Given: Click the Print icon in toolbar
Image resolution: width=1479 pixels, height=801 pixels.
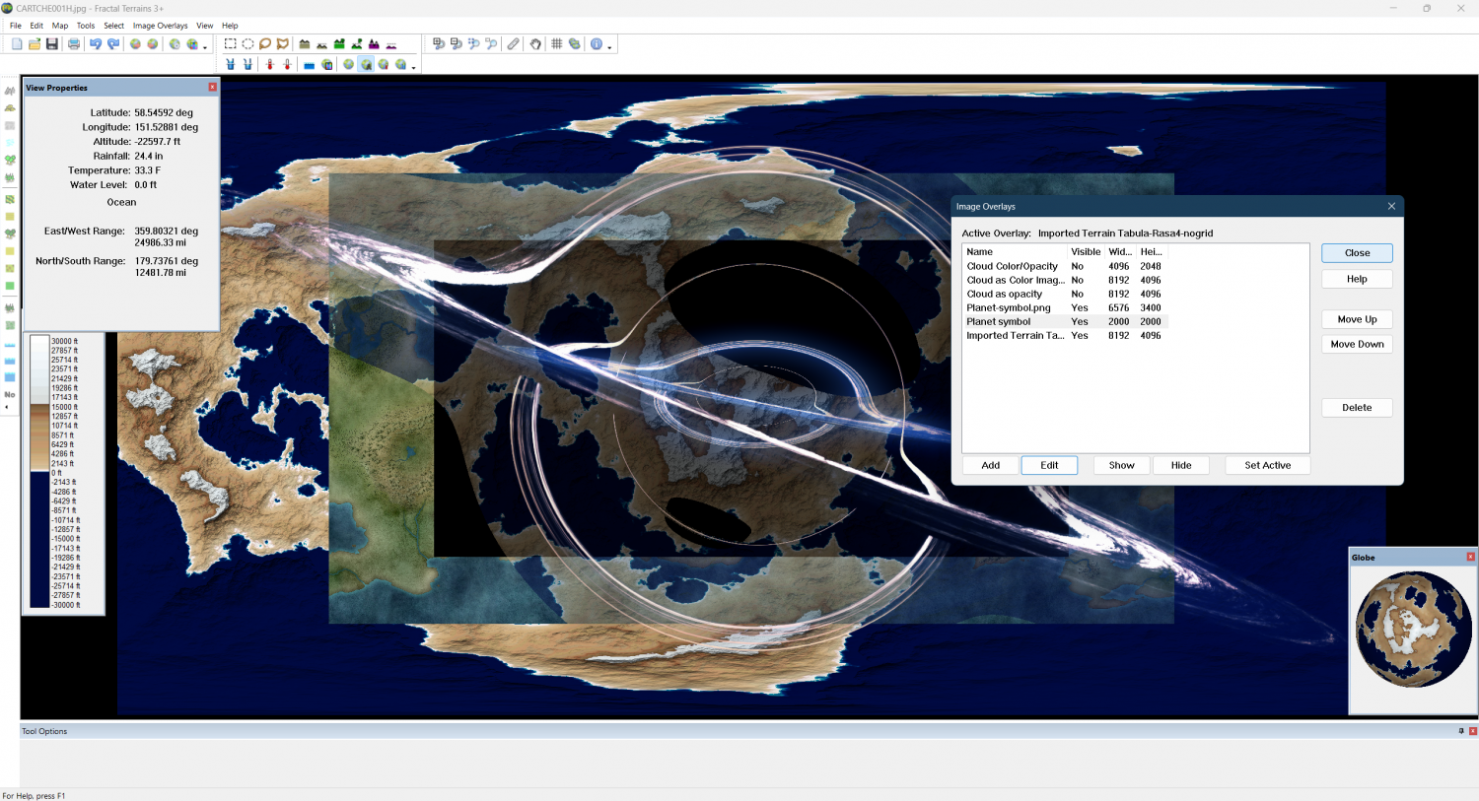Looking at the screenshot, I should coord(74,44).
